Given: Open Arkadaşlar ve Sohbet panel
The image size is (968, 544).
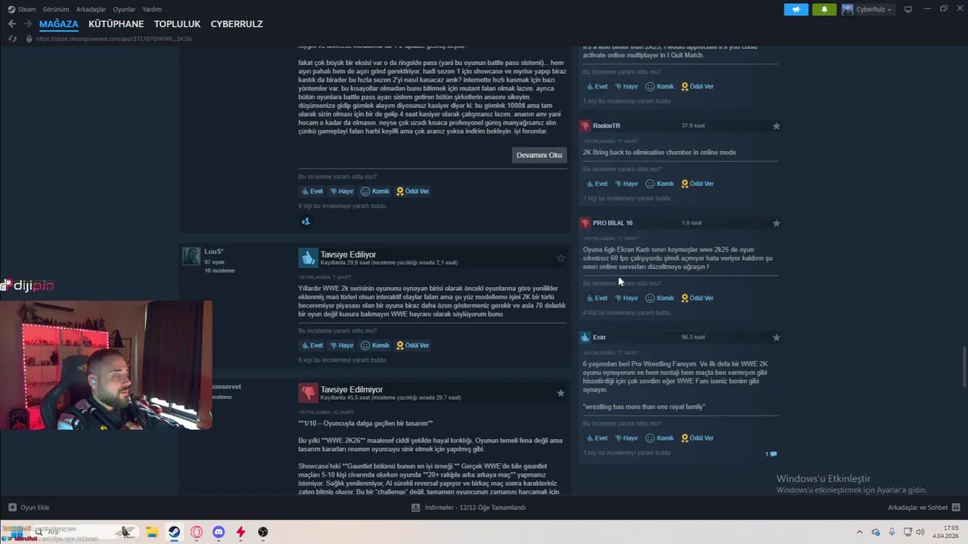Looking at the screenshot, I should [924, 508].
